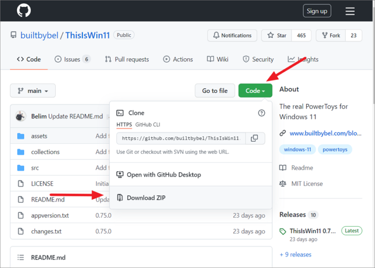Open README.md in the file list
The width and height of the screenshot is (375, 268).
click(48, 200)
